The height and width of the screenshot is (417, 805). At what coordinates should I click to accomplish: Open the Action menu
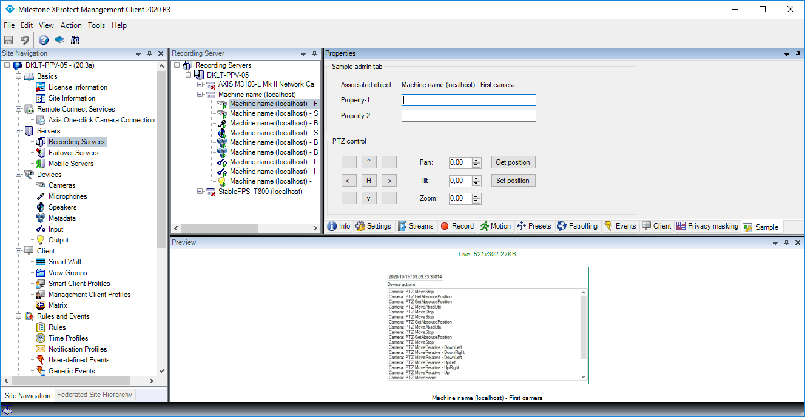(x=71, y=25)
